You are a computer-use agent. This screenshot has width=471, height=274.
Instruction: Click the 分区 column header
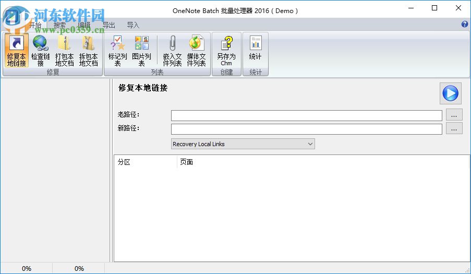click(146, 162)
